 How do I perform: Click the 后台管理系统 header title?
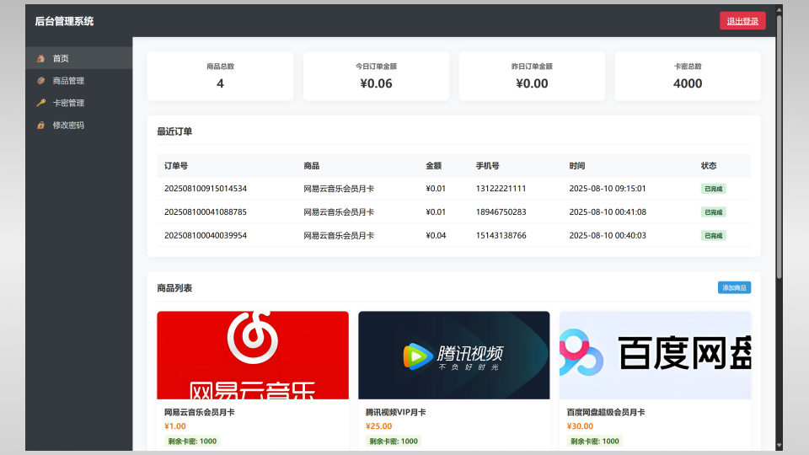(65, 21)
